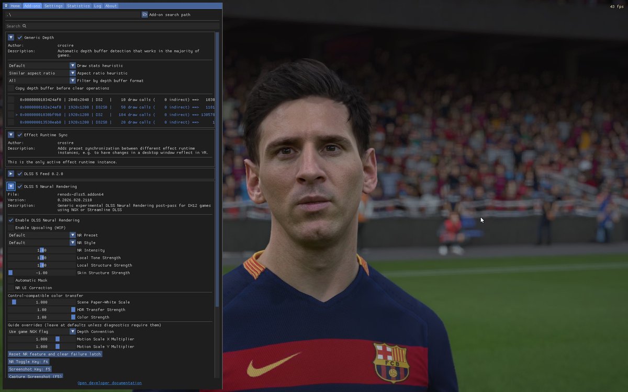Click the add-ons list vertical scrollbar
The width and height of the screenshot is (628, 392).
218,169
